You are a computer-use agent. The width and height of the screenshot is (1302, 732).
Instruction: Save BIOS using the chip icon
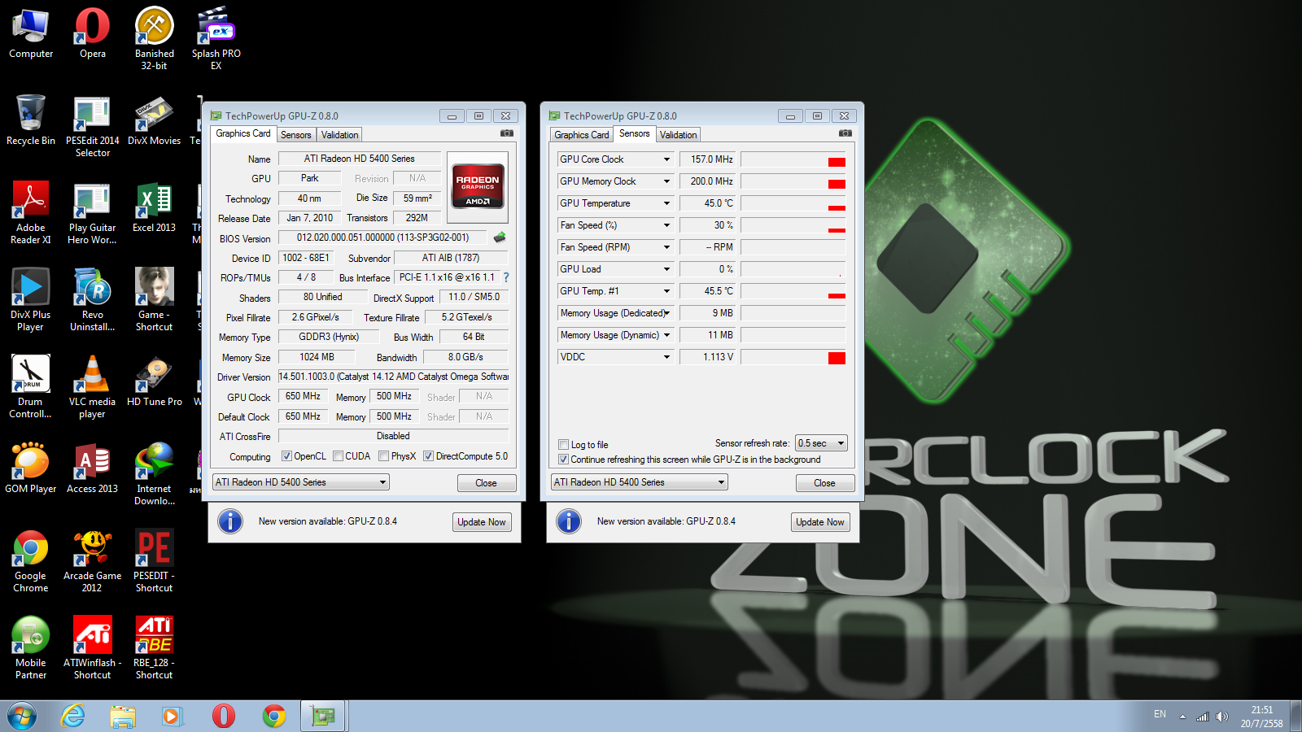(500, 237)
